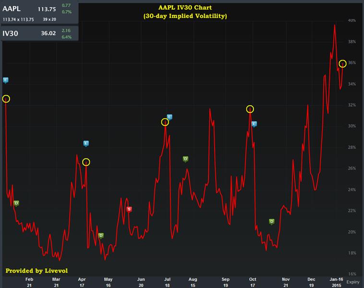Click the dividend D marker above August
This screenshot has width=364, height=288.
(185, 159)
